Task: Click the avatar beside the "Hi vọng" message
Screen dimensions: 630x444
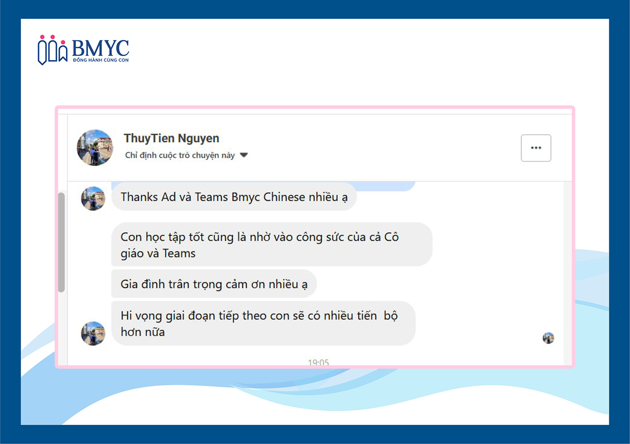Action: tap(93, 333)
